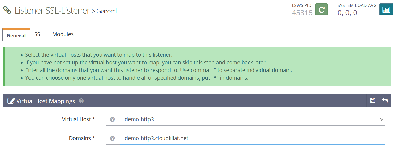View help for the Virtual Host Mappings section
Image resolution: width=397 pixels, height=160 pixels.
coord(81,101)
